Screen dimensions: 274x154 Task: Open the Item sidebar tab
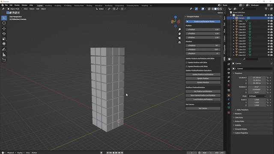(224, 18)
